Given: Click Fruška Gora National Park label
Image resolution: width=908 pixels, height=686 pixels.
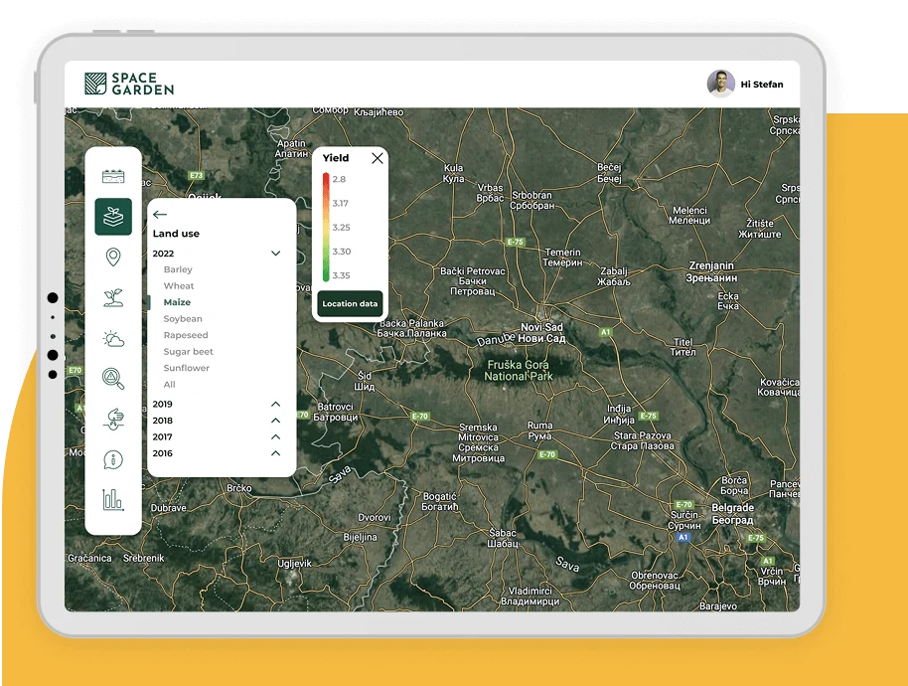Looking at the screenshot, I should tap(519, 370).
